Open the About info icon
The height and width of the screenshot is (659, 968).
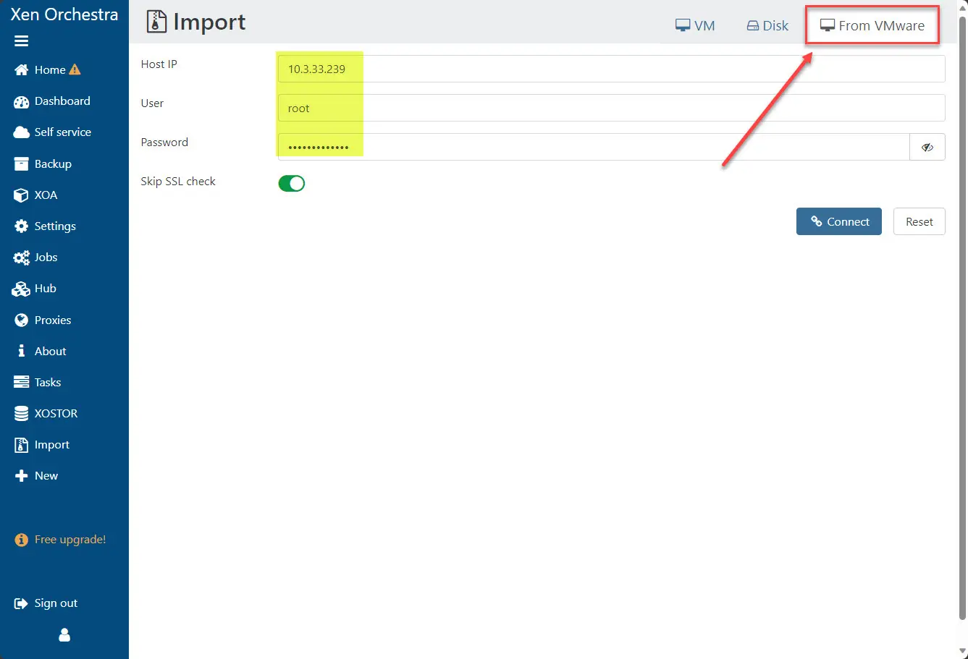click(22, 351)
